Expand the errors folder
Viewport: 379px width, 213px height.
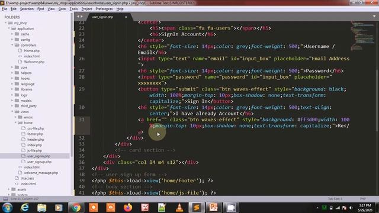[x=15, y=117]
